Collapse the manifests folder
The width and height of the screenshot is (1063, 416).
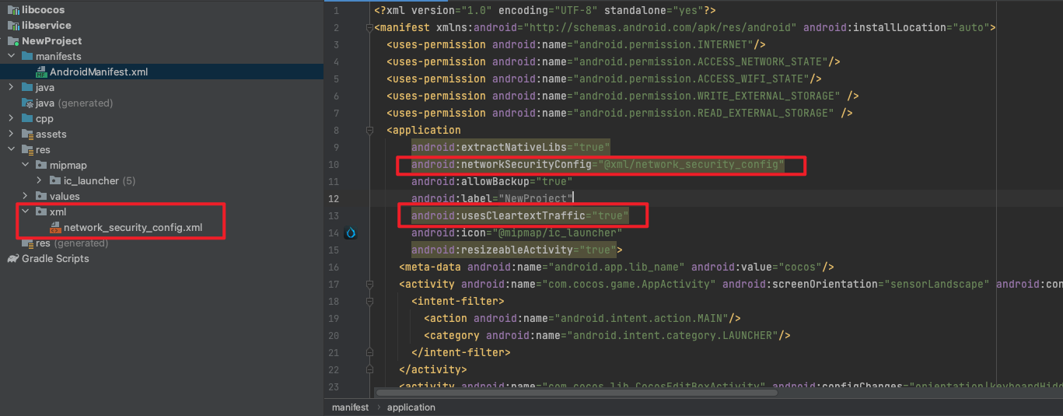(x=11, y=57)
